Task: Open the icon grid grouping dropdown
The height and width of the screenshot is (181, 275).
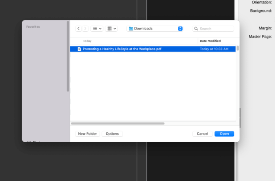Action: [x=111, y=29]
